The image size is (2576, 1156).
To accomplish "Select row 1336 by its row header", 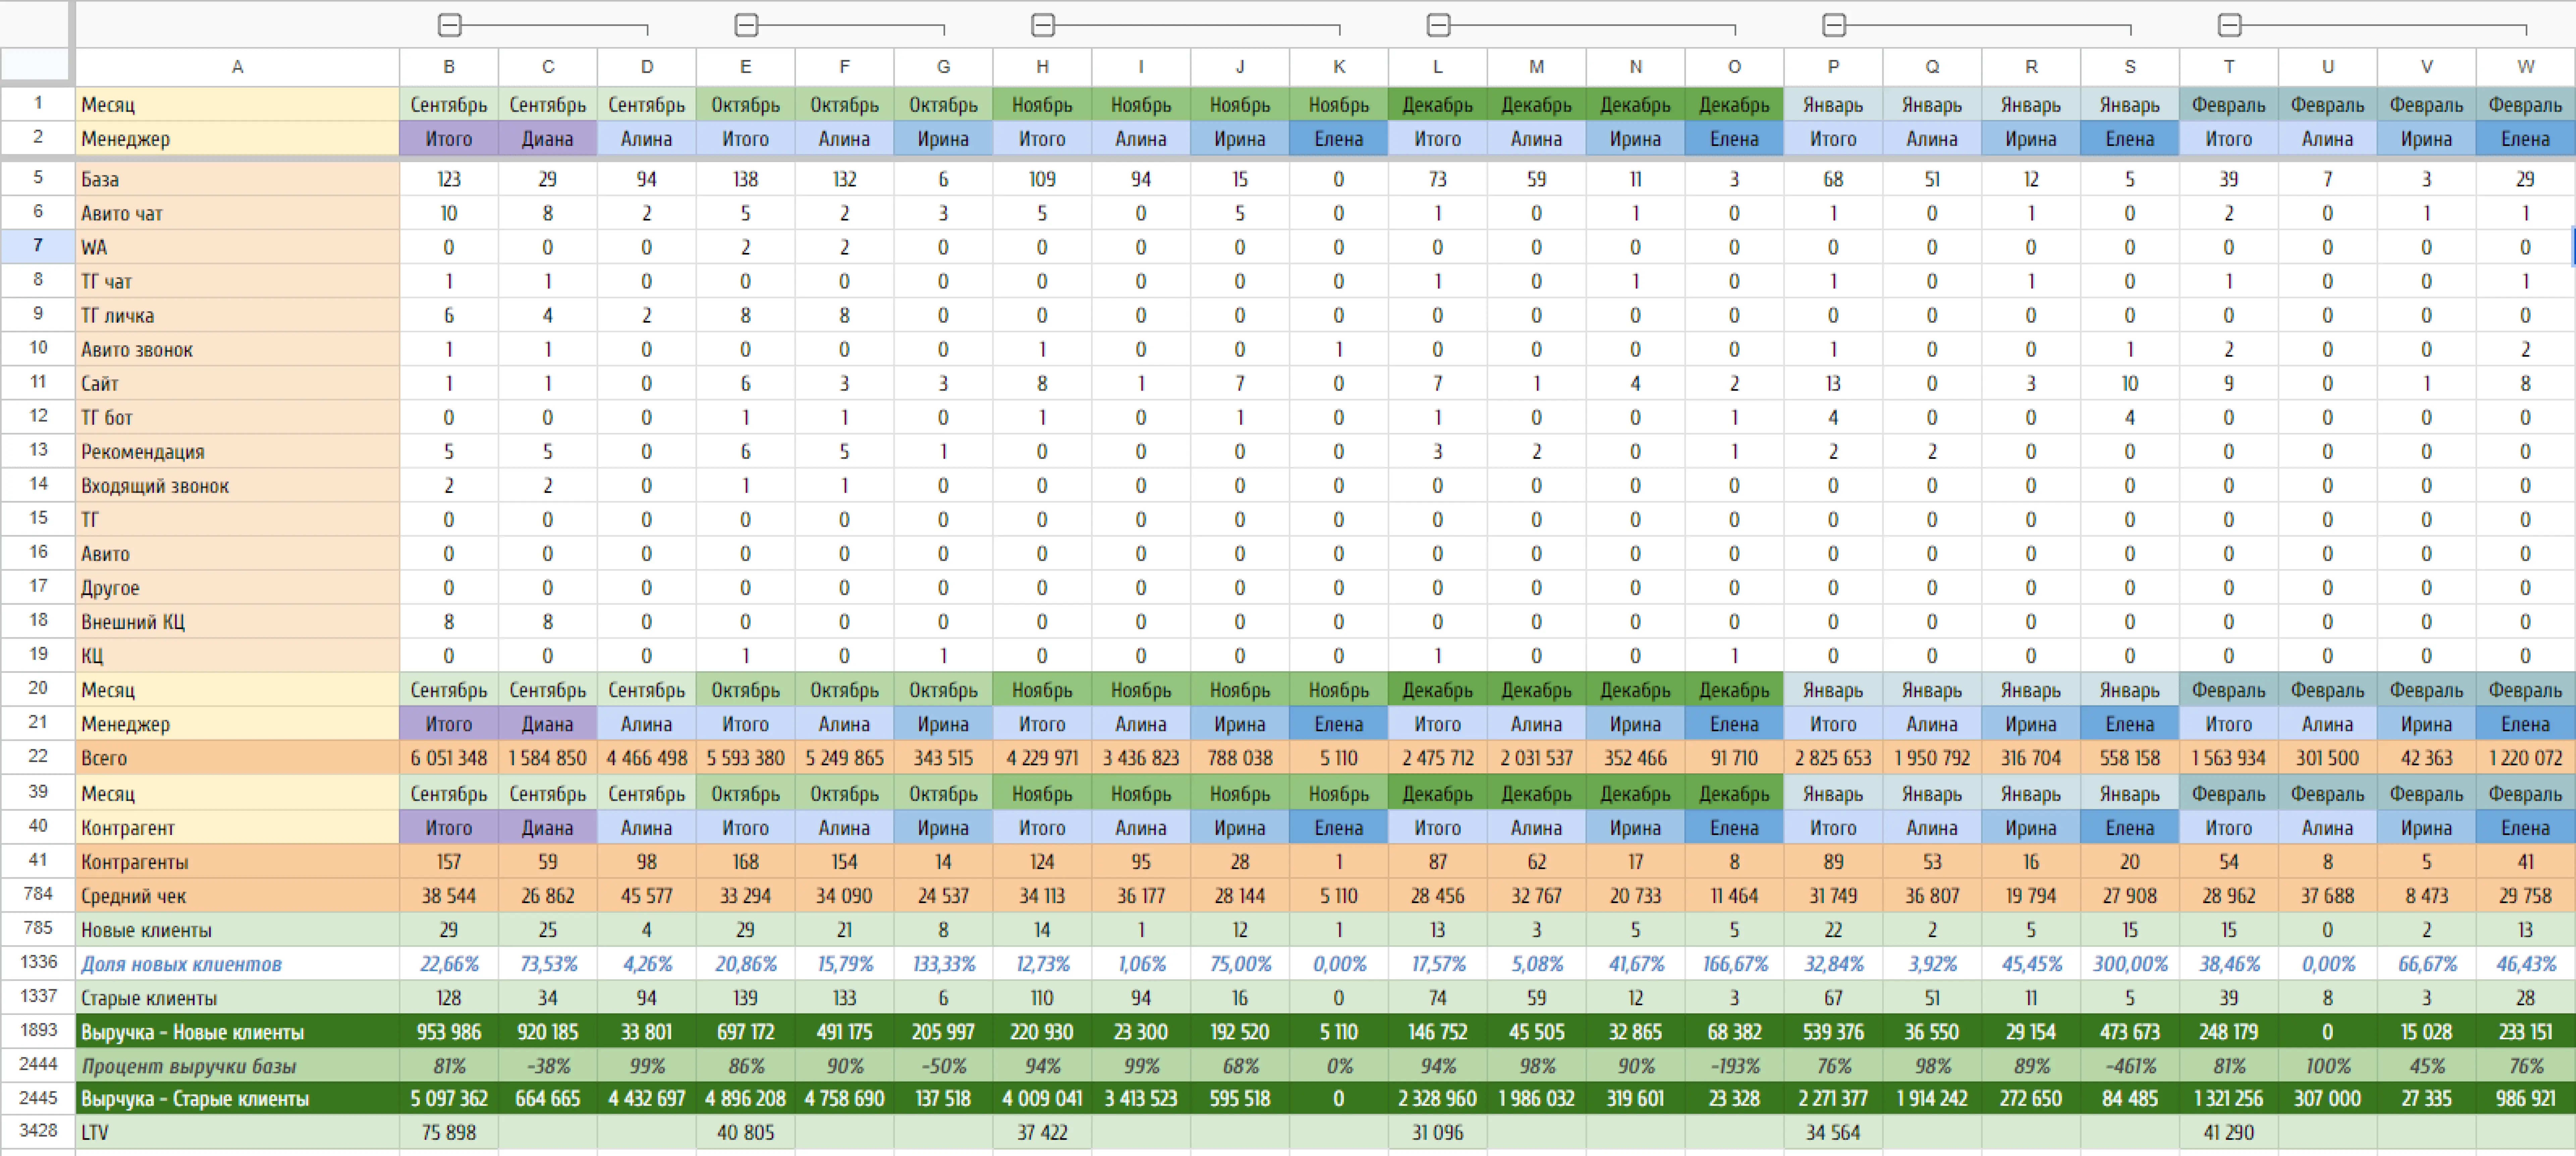I will 38,963.
